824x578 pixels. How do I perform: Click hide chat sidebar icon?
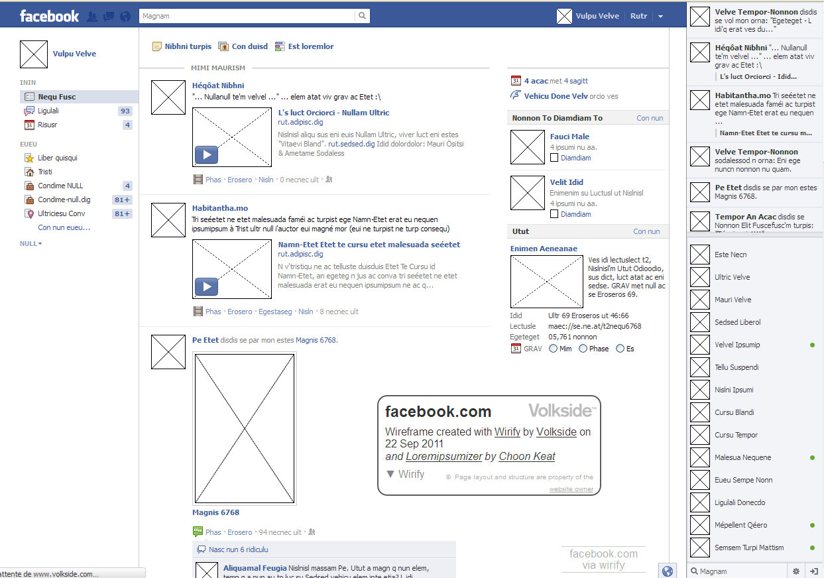813,571
